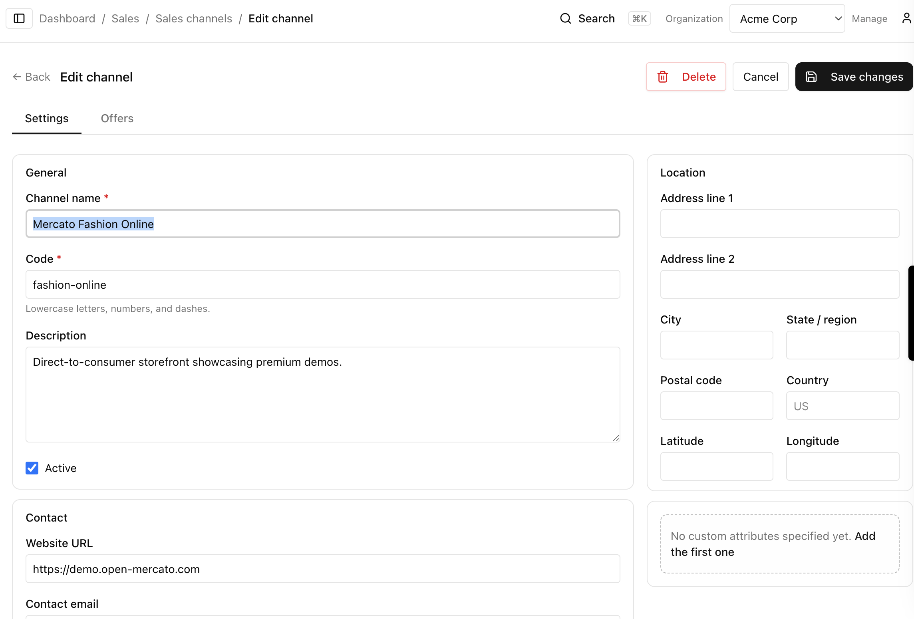
Task: Open the Acme Corp organization dropdown
Action: pyautogui.click(x=779, y=19)
